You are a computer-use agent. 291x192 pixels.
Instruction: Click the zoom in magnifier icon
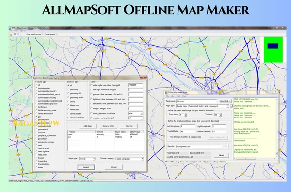point(15,34)
